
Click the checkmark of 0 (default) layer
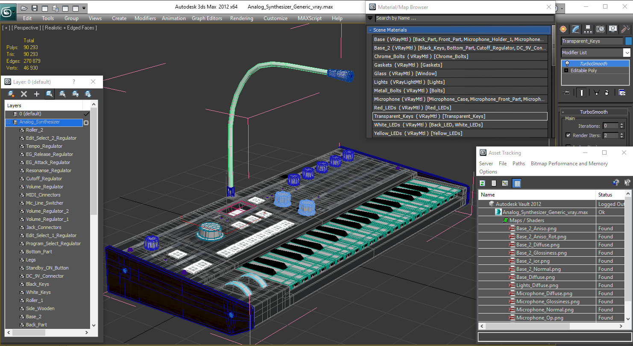86,114
